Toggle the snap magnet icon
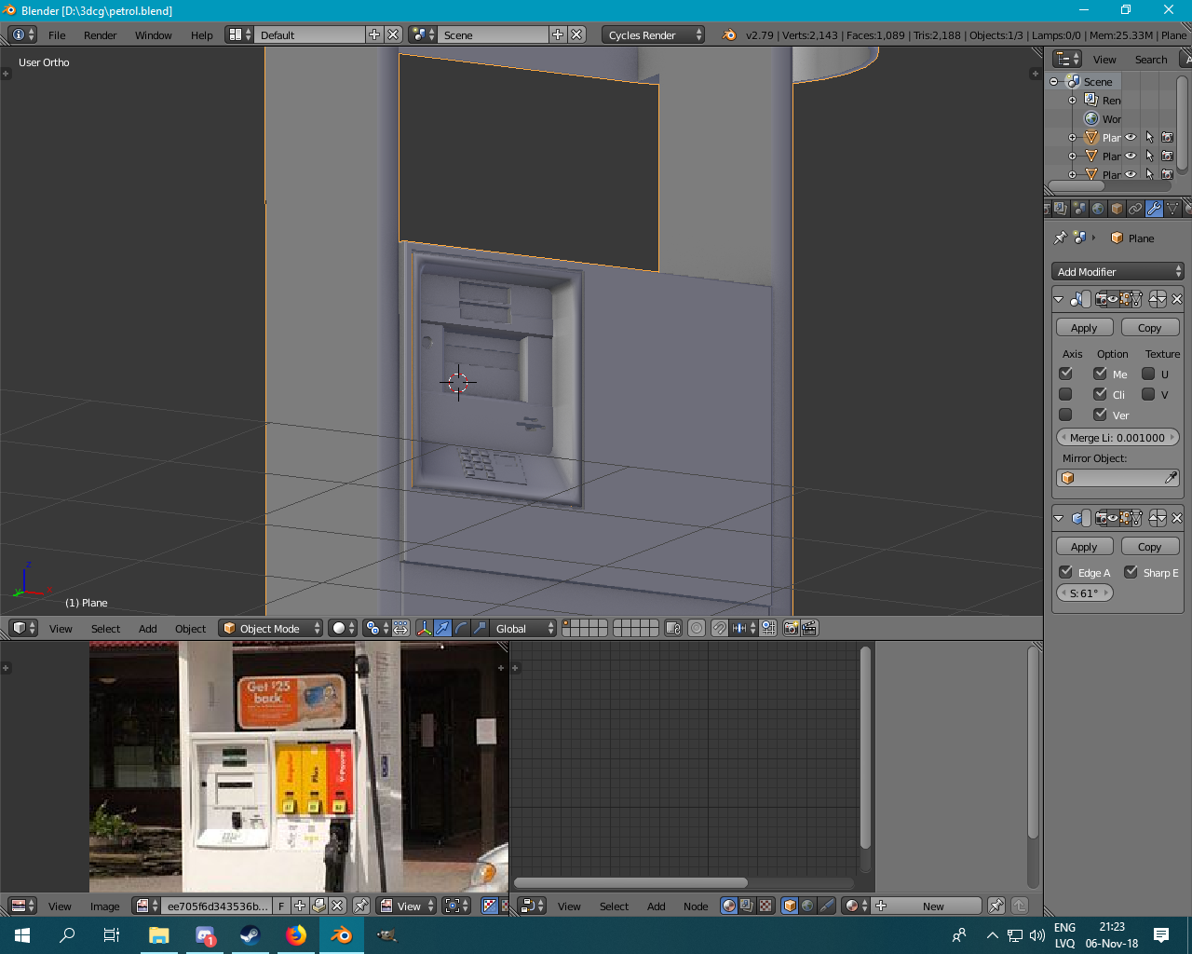 [x=720, y=628]
